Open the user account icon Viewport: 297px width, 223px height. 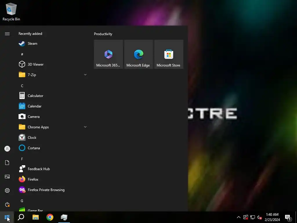coord(7,149)
